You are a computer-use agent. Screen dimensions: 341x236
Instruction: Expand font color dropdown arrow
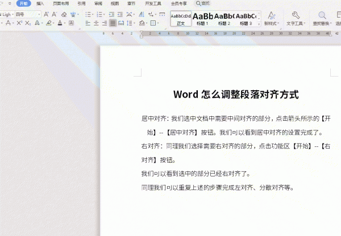[x=65, y=23]
